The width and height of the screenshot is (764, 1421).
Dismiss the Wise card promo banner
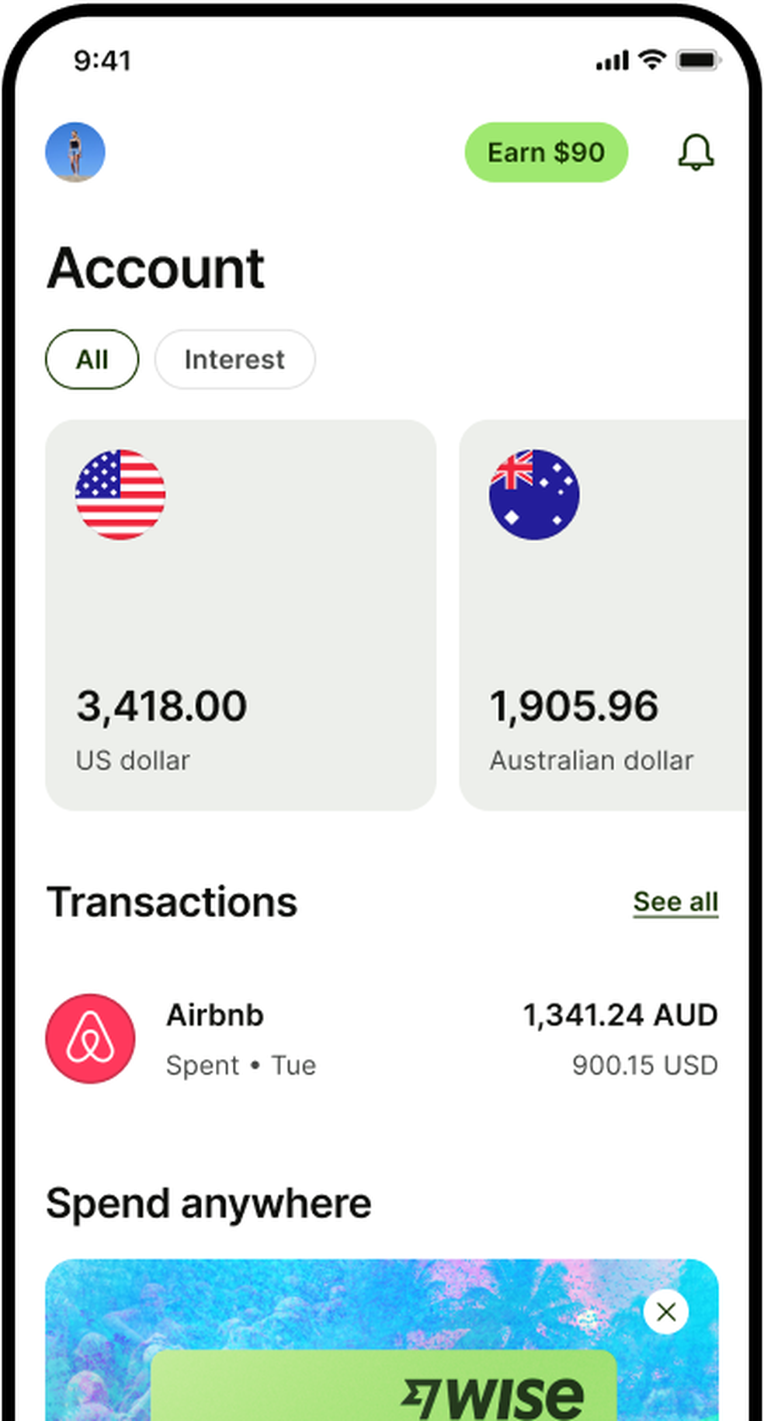pos(665,1312)
